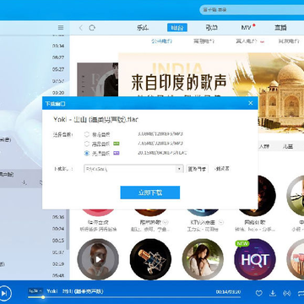Open the HQT radio station thumbnail

click(x=255, y=259)
